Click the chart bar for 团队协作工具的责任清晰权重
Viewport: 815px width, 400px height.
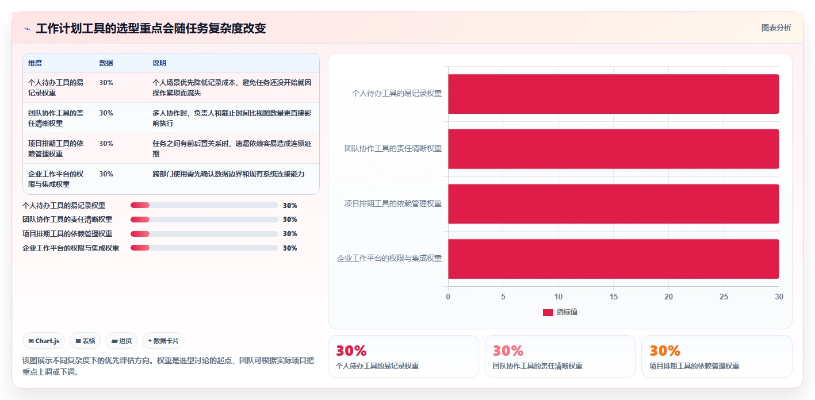point(614,149)
